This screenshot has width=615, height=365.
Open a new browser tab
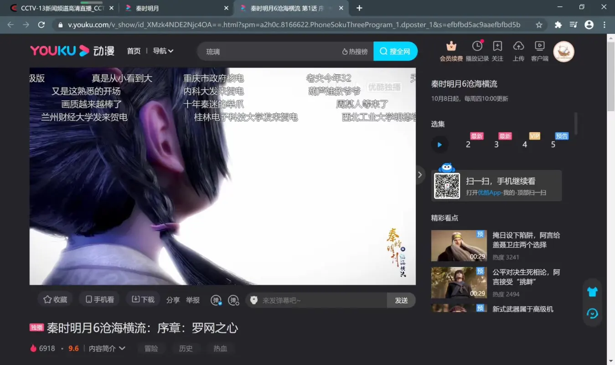[359, 8]
